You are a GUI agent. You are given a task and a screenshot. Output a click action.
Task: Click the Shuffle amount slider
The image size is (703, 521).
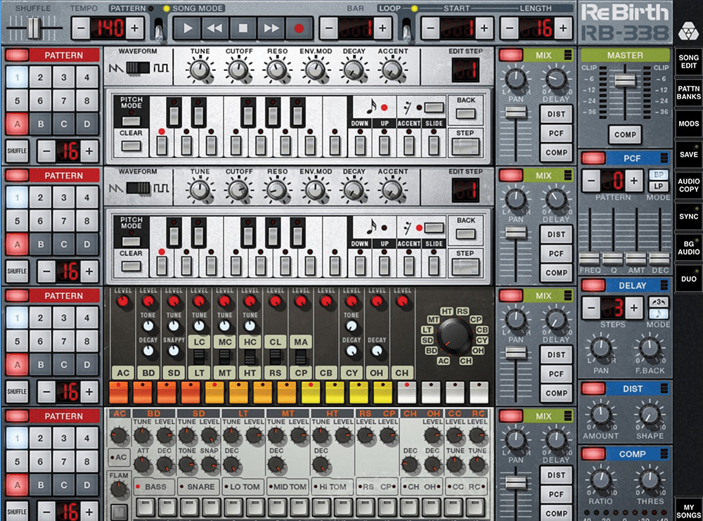click(x=33, y=29)
